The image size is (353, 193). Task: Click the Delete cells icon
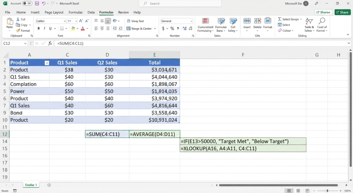[x=257, y=21]
